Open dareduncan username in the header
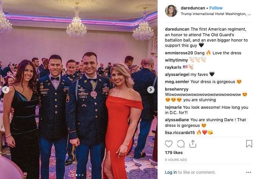 193,8
